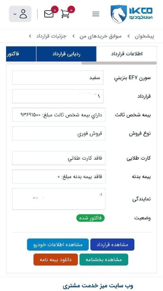Open the messages envelope icon
Image resolution: width=163 pixels, height=291 pixels.
point(49,14)
